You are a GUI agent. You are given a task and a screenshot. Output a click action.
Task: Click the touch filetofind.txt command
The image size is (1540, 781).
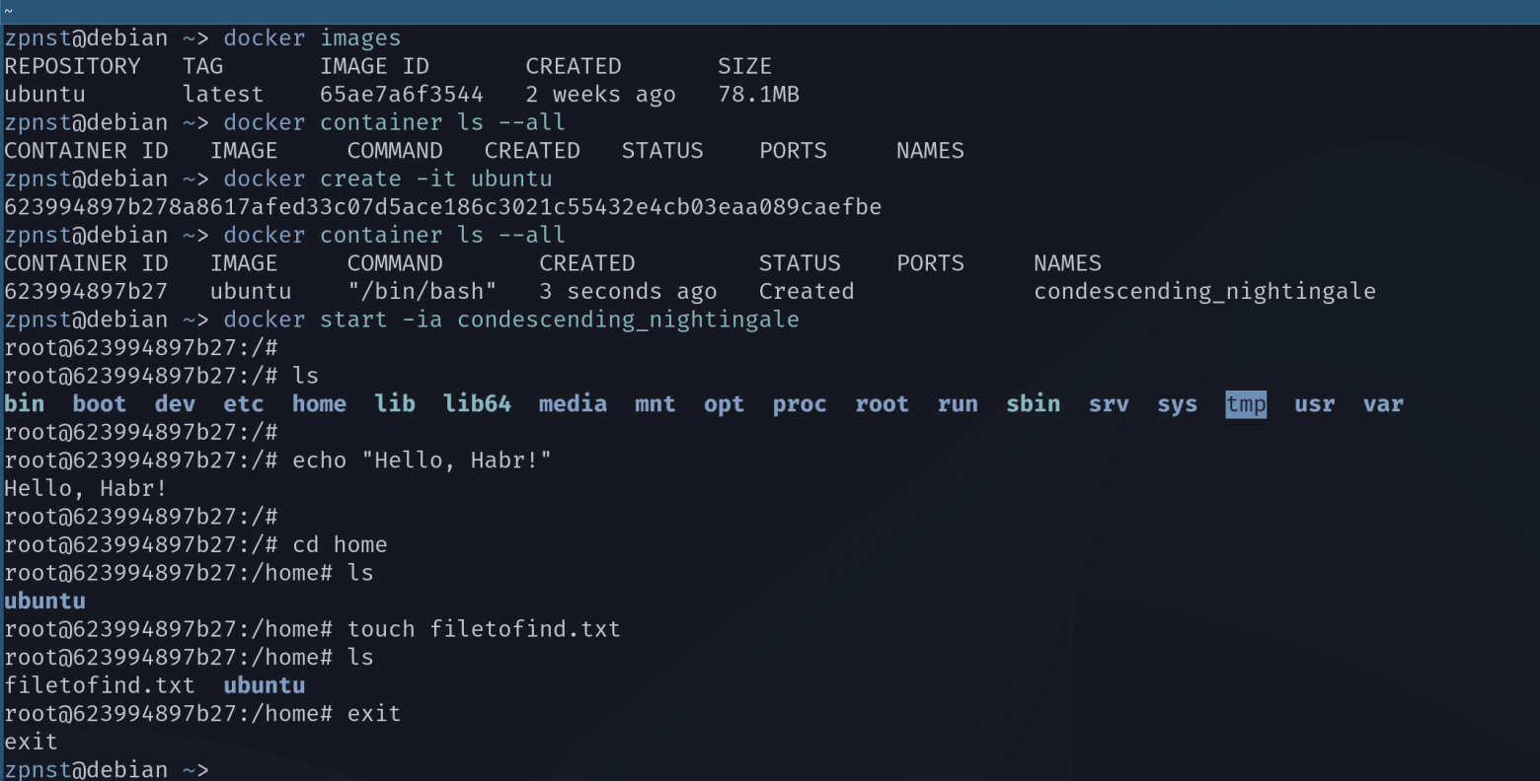[x=484, y=629]
